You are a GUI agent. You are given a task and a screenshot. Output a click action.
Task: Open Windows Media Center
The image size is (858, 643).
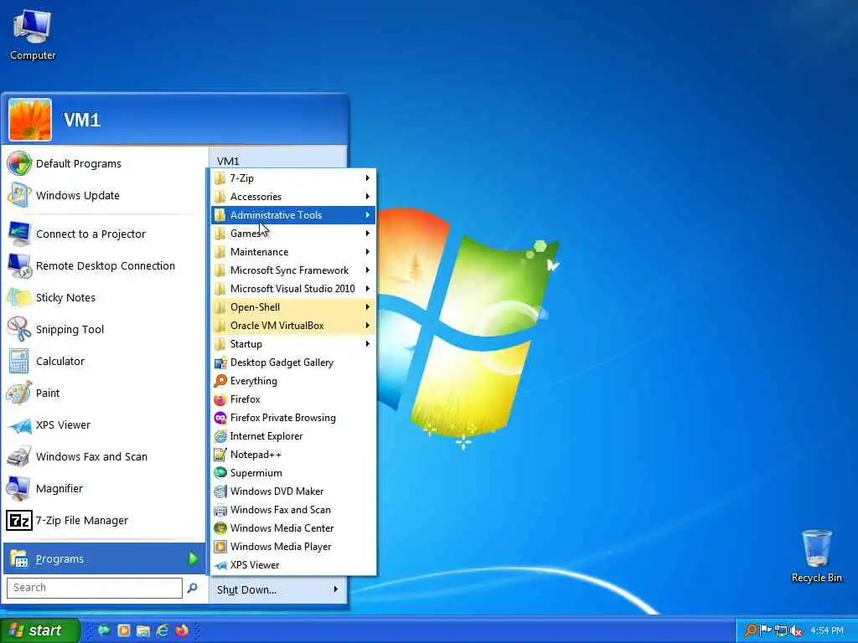[x=293, y=528]
